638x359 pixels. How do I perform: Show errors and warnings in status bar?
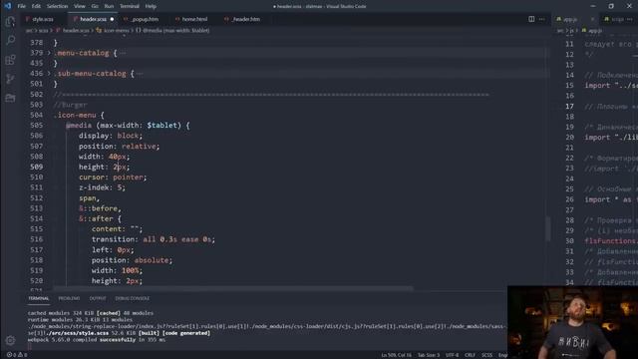click(17, 355)
